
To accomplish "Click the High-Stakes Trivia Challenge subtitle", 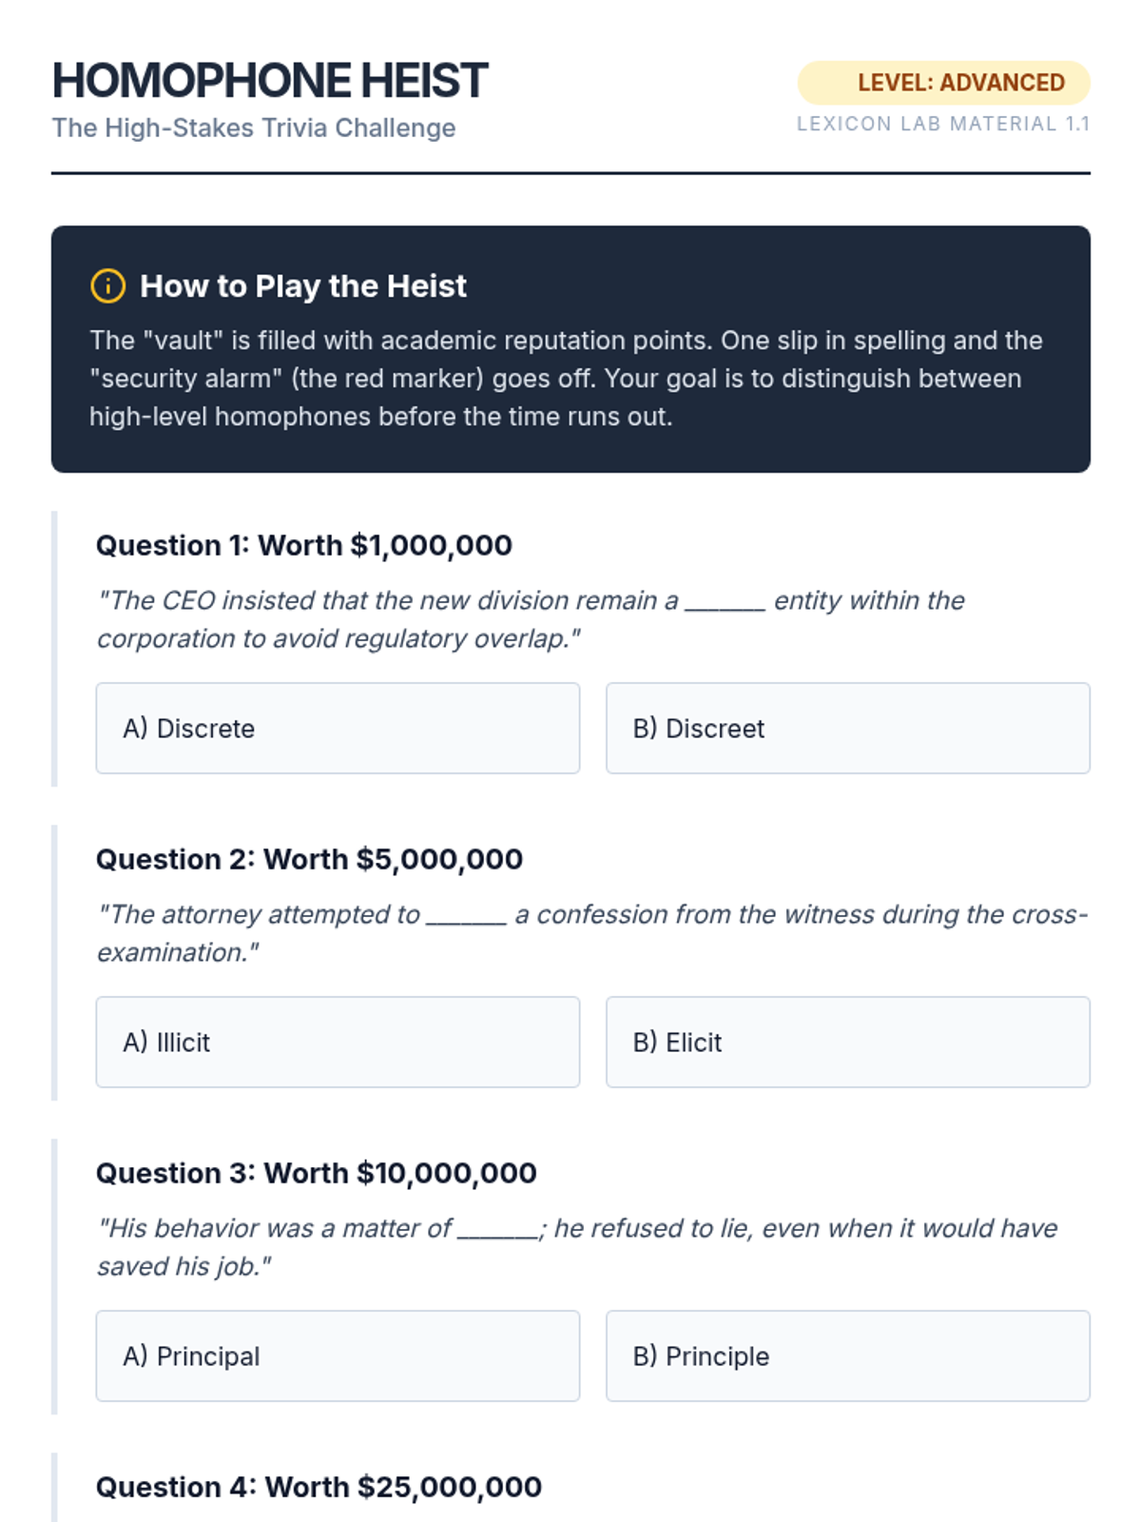I will [254, 127].
